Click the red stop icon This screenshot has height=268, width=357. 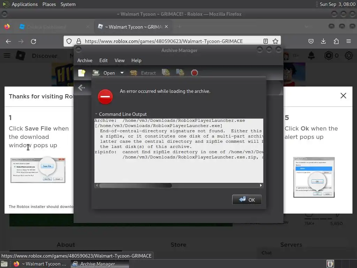pyautogui.click(x=194, y=73)
